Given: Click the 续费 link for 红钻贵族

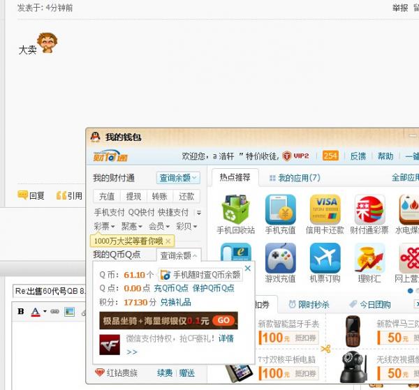Looking at the screenshot, I should pyautogui.click(x=165, y=373).
